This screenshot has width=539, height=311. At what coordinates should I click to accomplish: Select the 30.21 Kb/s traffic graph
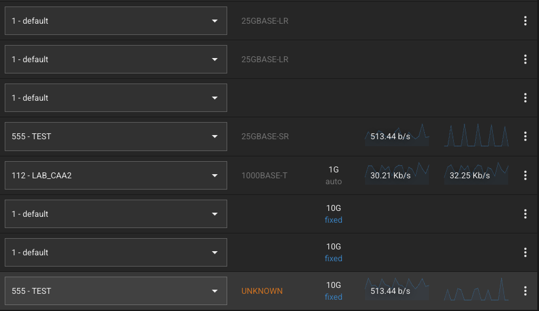click(396, 175)
